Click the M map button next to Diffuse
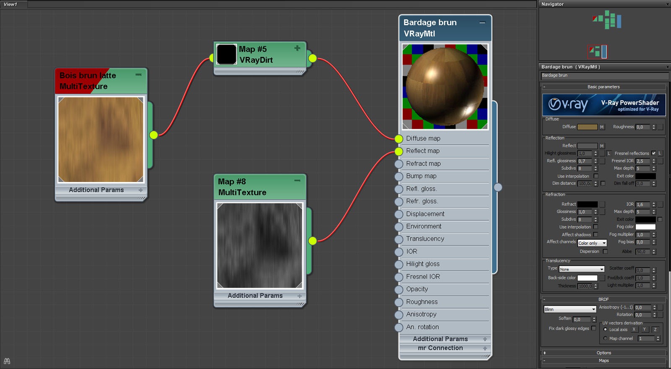The height and width of the screenshot is (369, 671). coord(602,127)
